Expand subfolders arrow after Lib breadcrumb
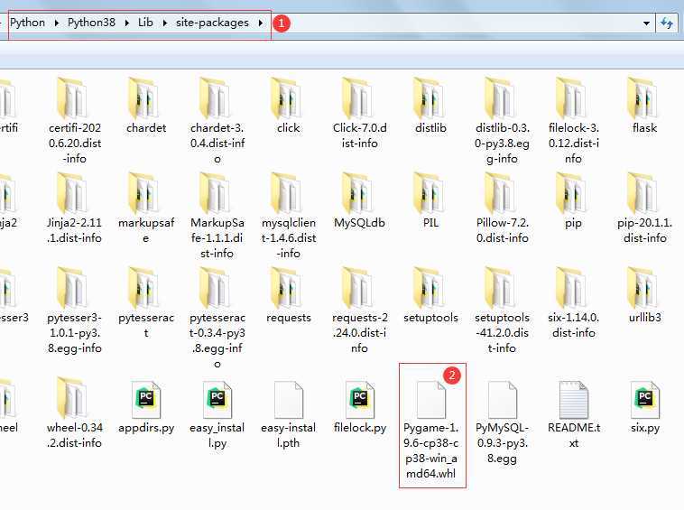The width and height of the screenshot is (684, 510). pyautogui.click(x=165, y=23)
